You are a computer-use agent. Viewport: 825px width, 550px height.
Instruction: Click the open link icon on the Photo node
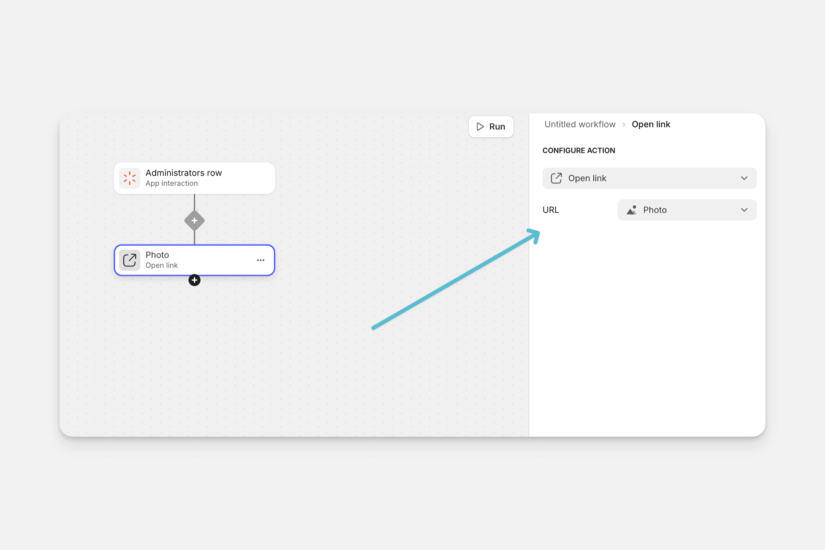pos(129,260)
